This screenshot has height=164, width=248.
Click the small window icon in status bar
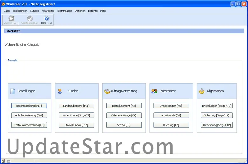pyautogui.click(x=9, y=161)
